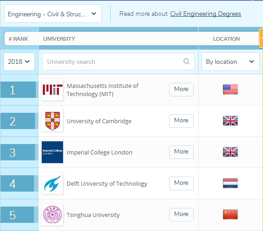The image size is (263, 231).
Task: Open the Delft University of Technology name link
Action: click(107, 183)
